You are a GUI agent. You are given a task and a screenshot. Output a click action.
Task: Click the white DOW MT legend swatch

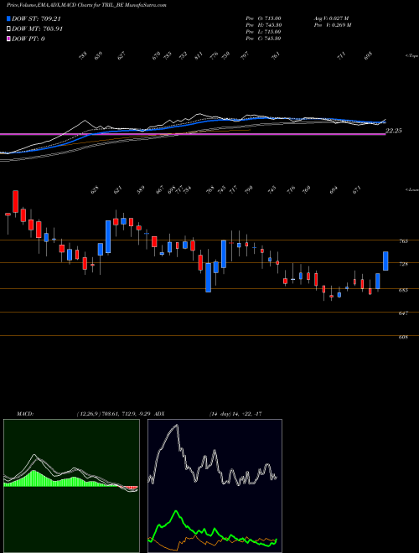coord(9,29)
